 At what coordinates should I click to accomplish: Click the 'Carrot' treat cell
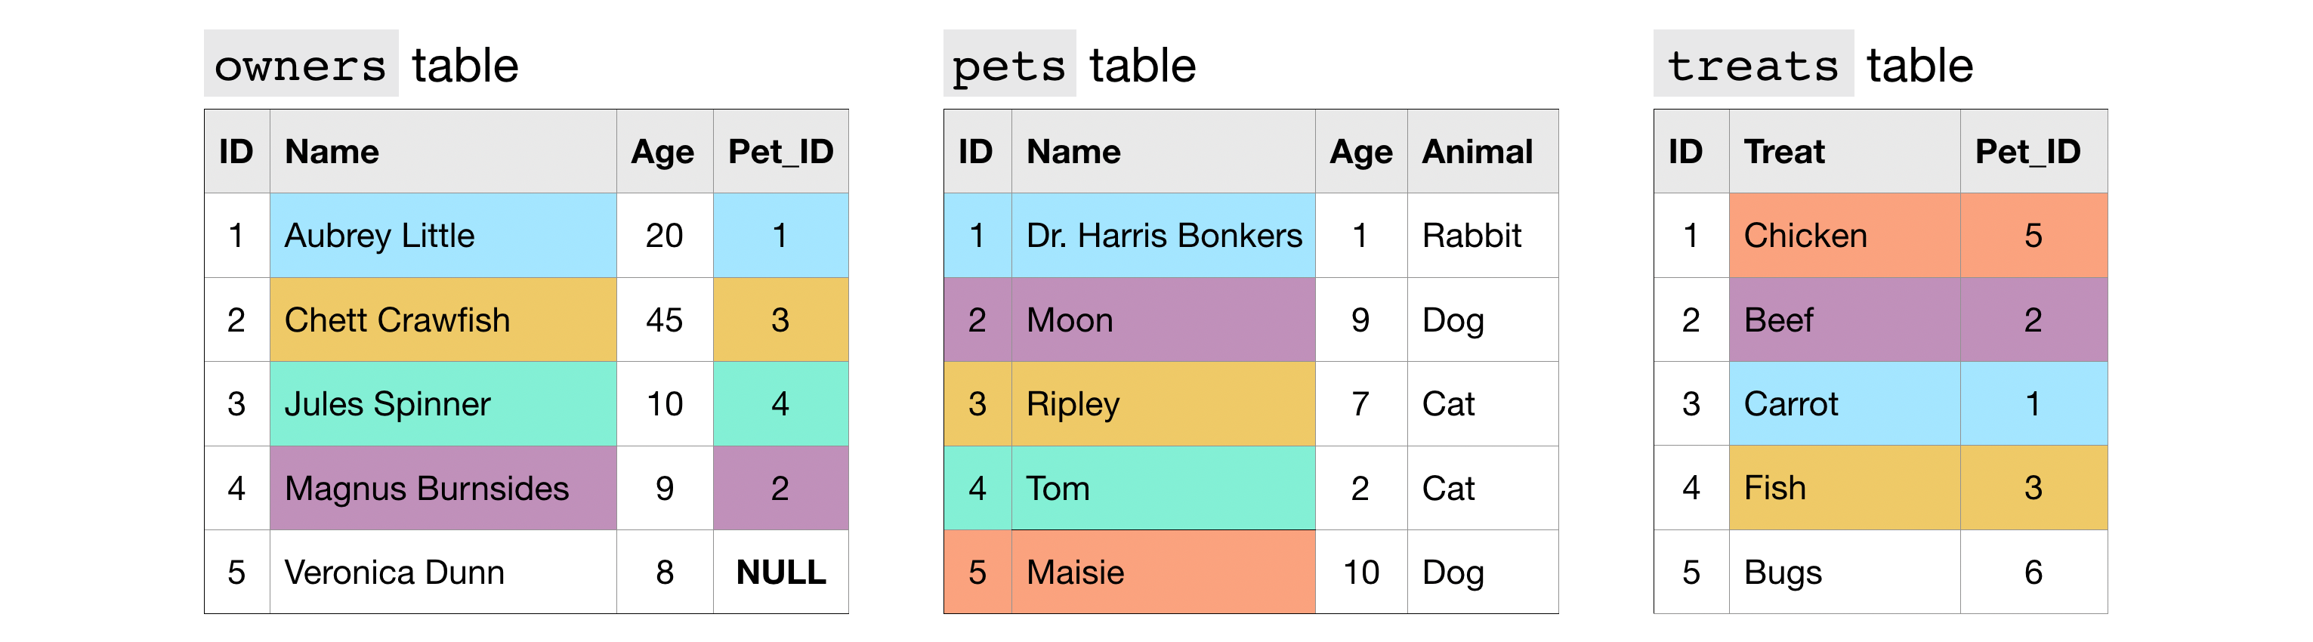pyautogui.click(x=1843, y=404)
